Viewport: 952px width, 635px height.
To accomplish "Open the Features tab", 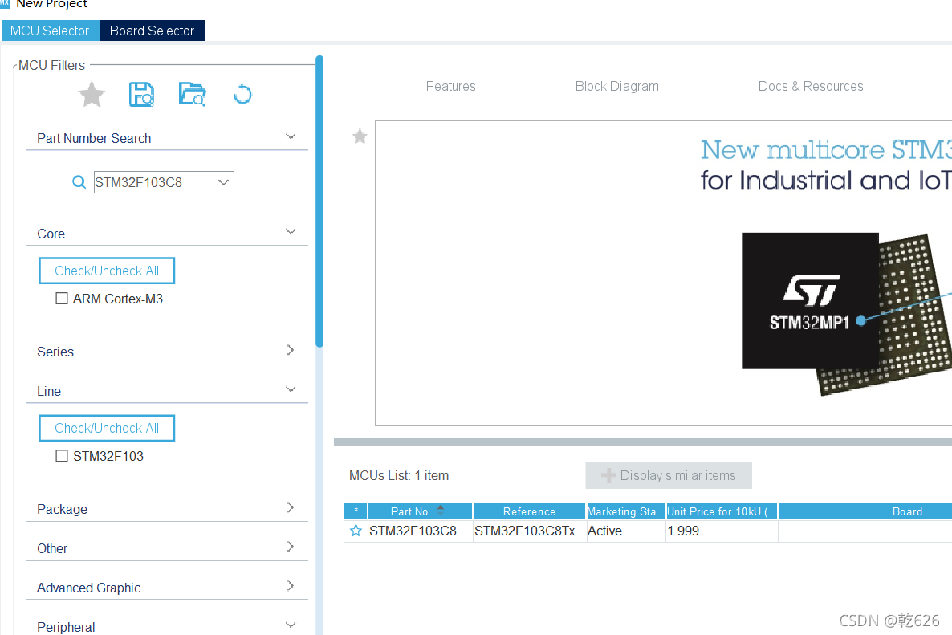I will (450, 86).
